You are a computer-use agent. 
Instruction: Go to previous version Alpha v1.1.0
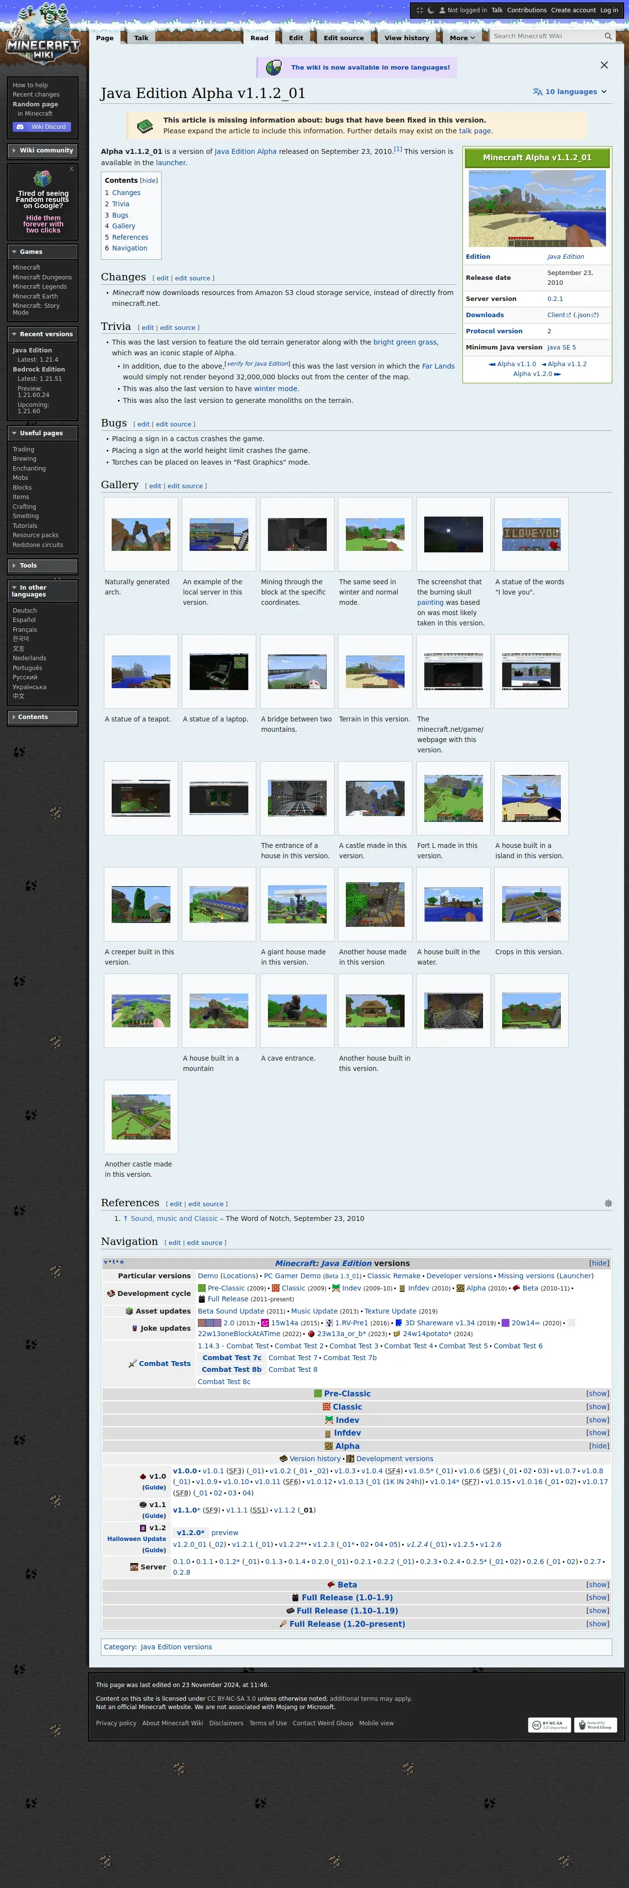(x=512, y=364)
